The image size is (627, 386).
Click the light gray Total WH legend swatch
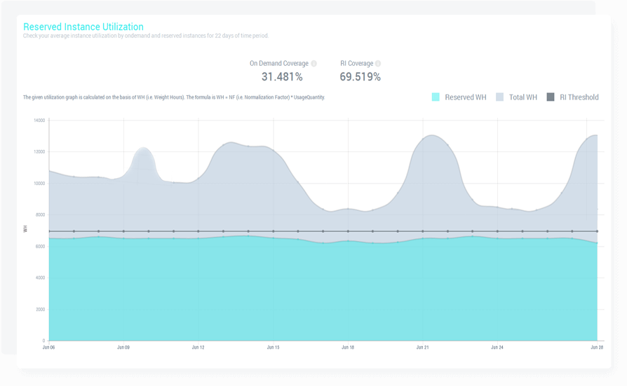point(500,97)
